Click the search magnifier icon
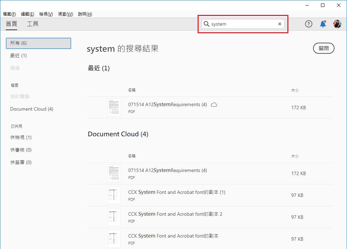This screenshot has width=347, height=249. [x=207, y=24]
